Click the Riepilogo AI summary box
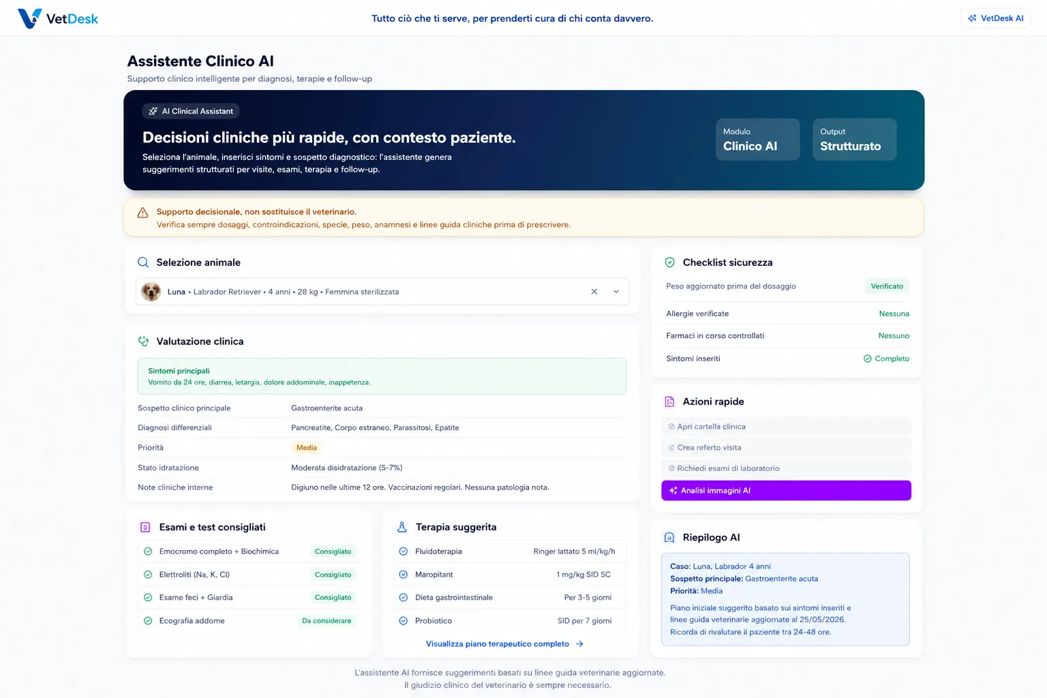 pos(785,599)
